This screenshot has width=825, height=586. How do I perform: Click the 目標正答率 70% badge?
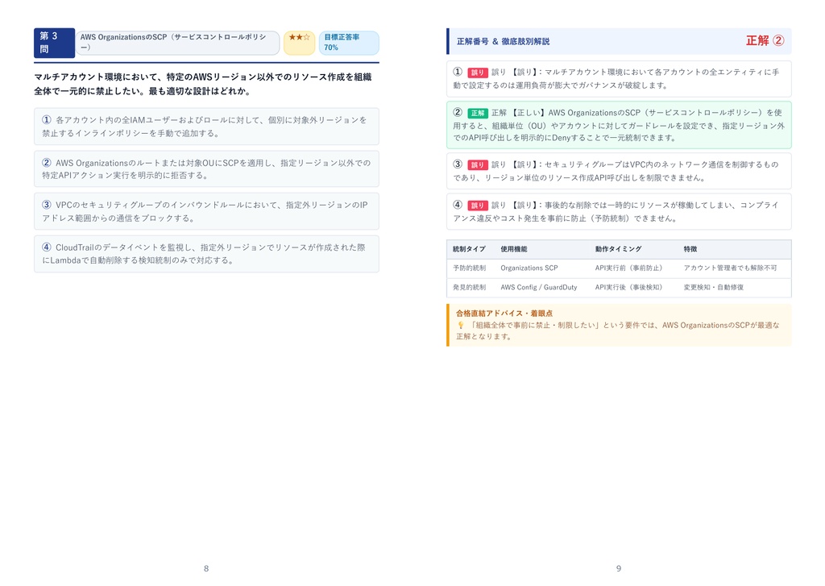tap(349, 43)
